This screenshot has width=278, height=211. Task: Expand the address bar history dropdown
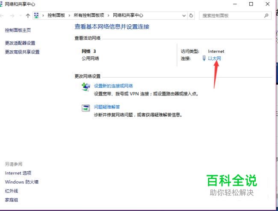pyautogui.click(x=184, y=15)
